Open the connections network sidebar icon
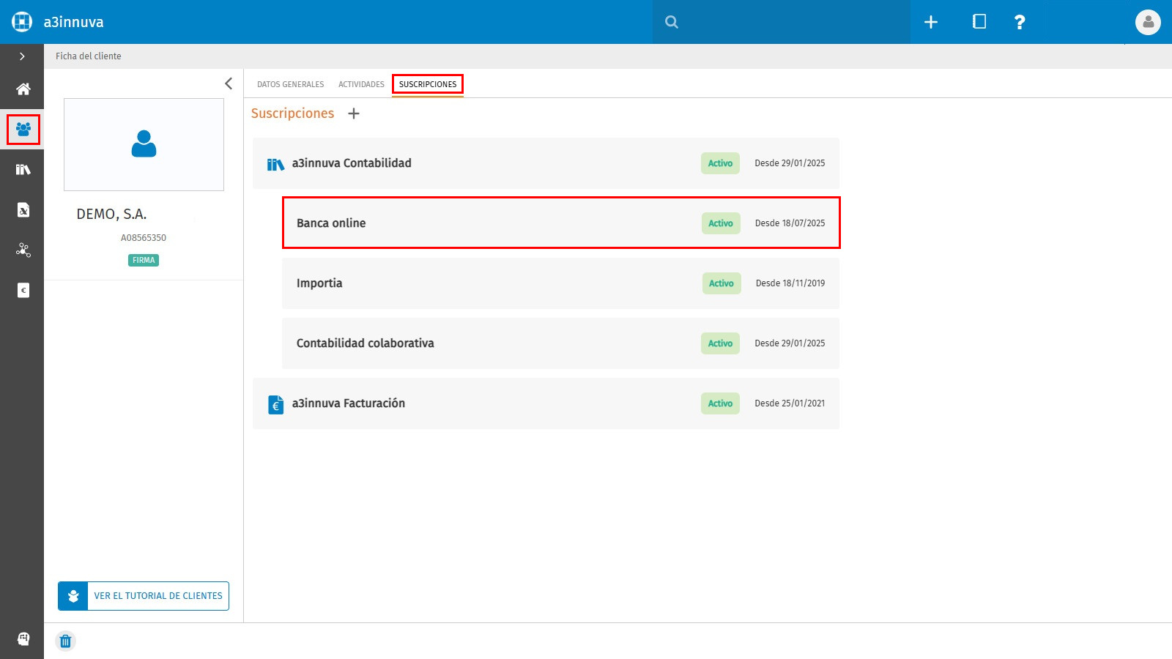The height and width of the screenshot is (659, 1172). [x=23, y=250]
